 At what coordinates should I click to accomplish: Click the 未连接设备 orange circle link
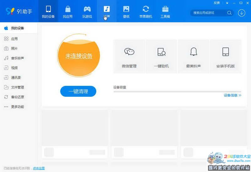click(x=79, y=56)
